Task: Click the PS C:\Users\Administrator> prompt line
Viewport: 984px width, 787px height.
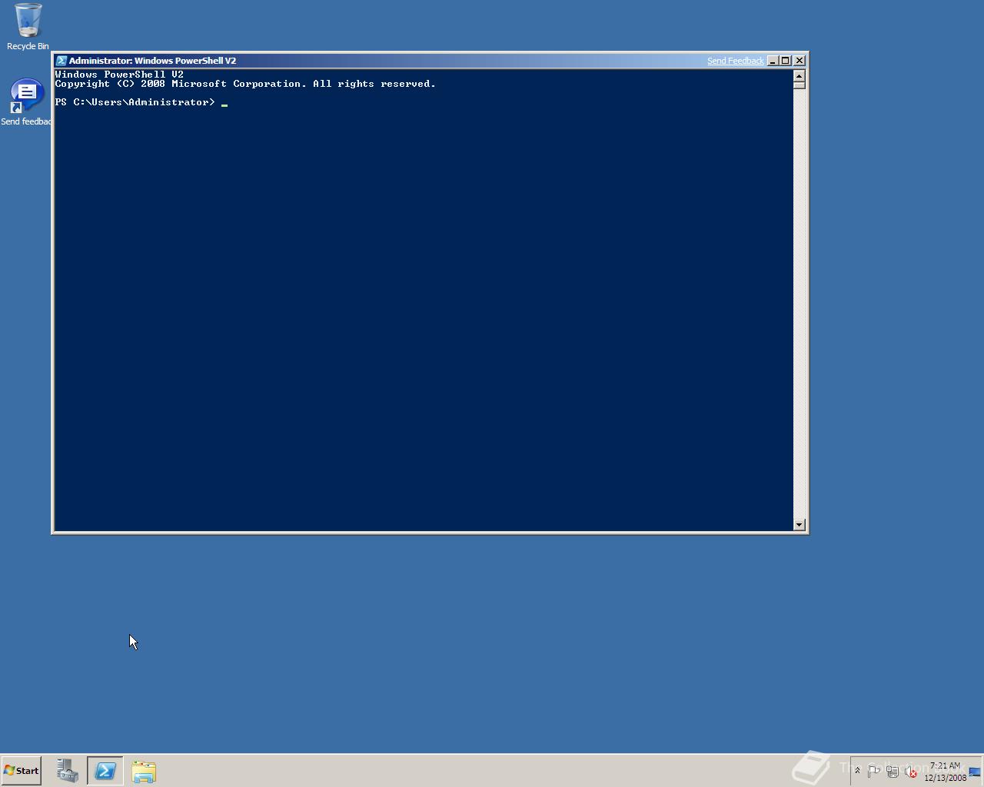Action: click(x=135, y=102)
